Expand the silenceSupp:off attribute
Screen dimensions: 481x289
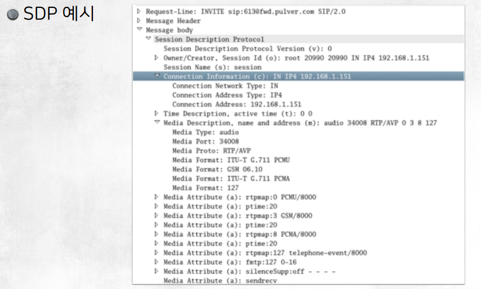[156, 271]
